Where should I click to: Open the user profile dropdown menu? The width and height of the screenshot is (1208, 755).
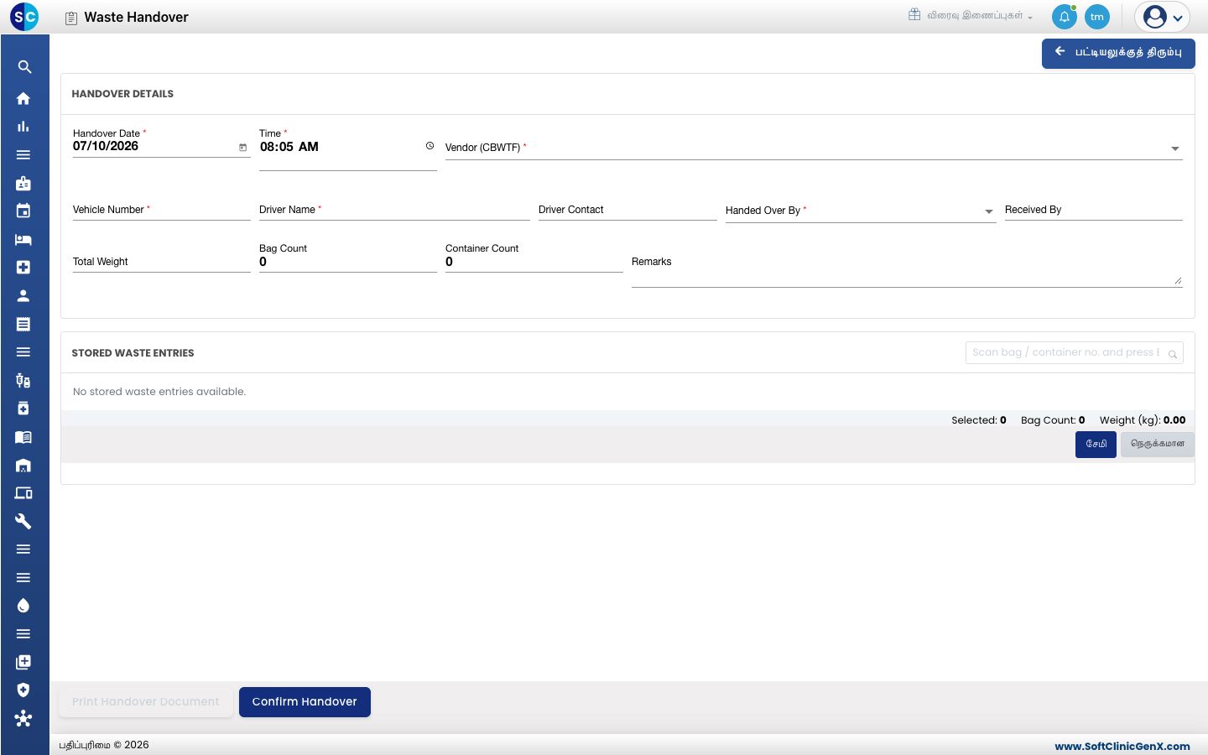[x=1163, y=17]
